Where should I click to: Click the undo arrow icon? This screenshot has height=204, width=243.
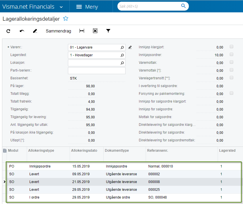[22, 31]
